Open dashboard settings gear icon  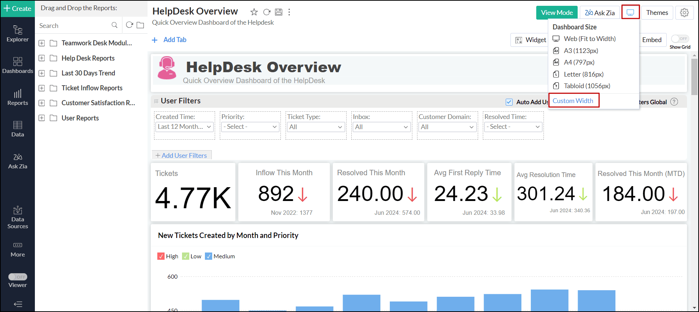point(684,13)
